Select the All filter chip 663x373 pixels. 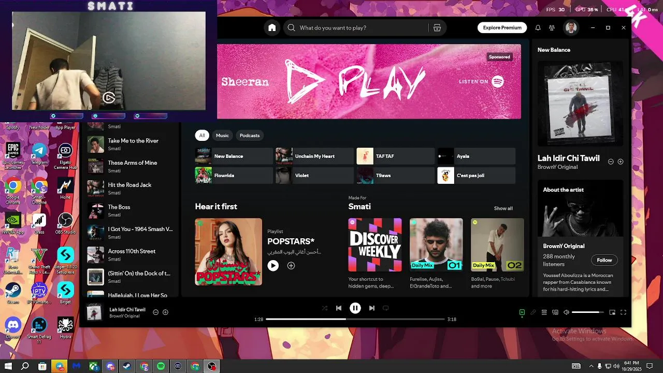tap(202, 135)
